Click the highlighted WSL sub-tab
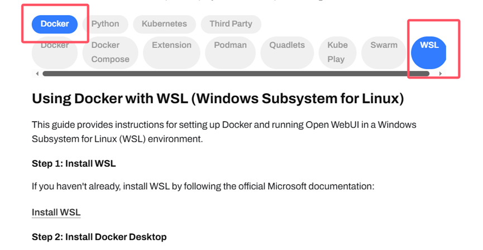This screenshot has width=483, height=250. (429, 52)
